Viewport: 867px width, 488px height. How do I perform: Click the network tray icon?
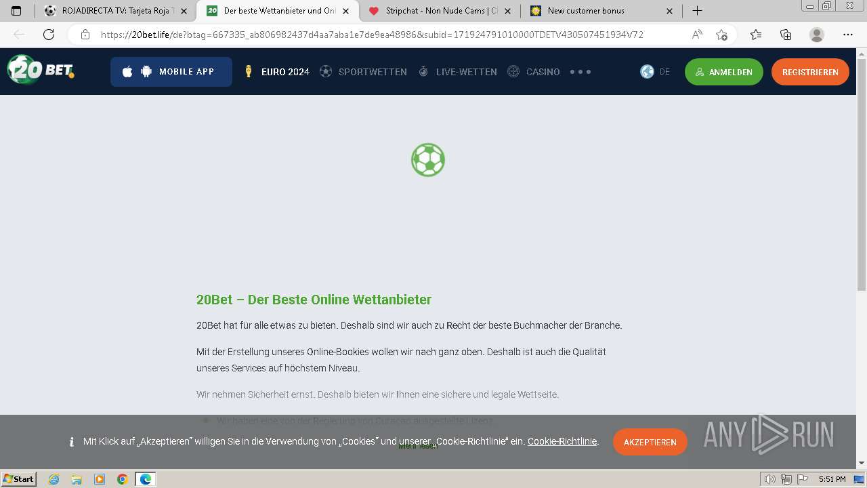pyautogui.click(x=786, y=479)
